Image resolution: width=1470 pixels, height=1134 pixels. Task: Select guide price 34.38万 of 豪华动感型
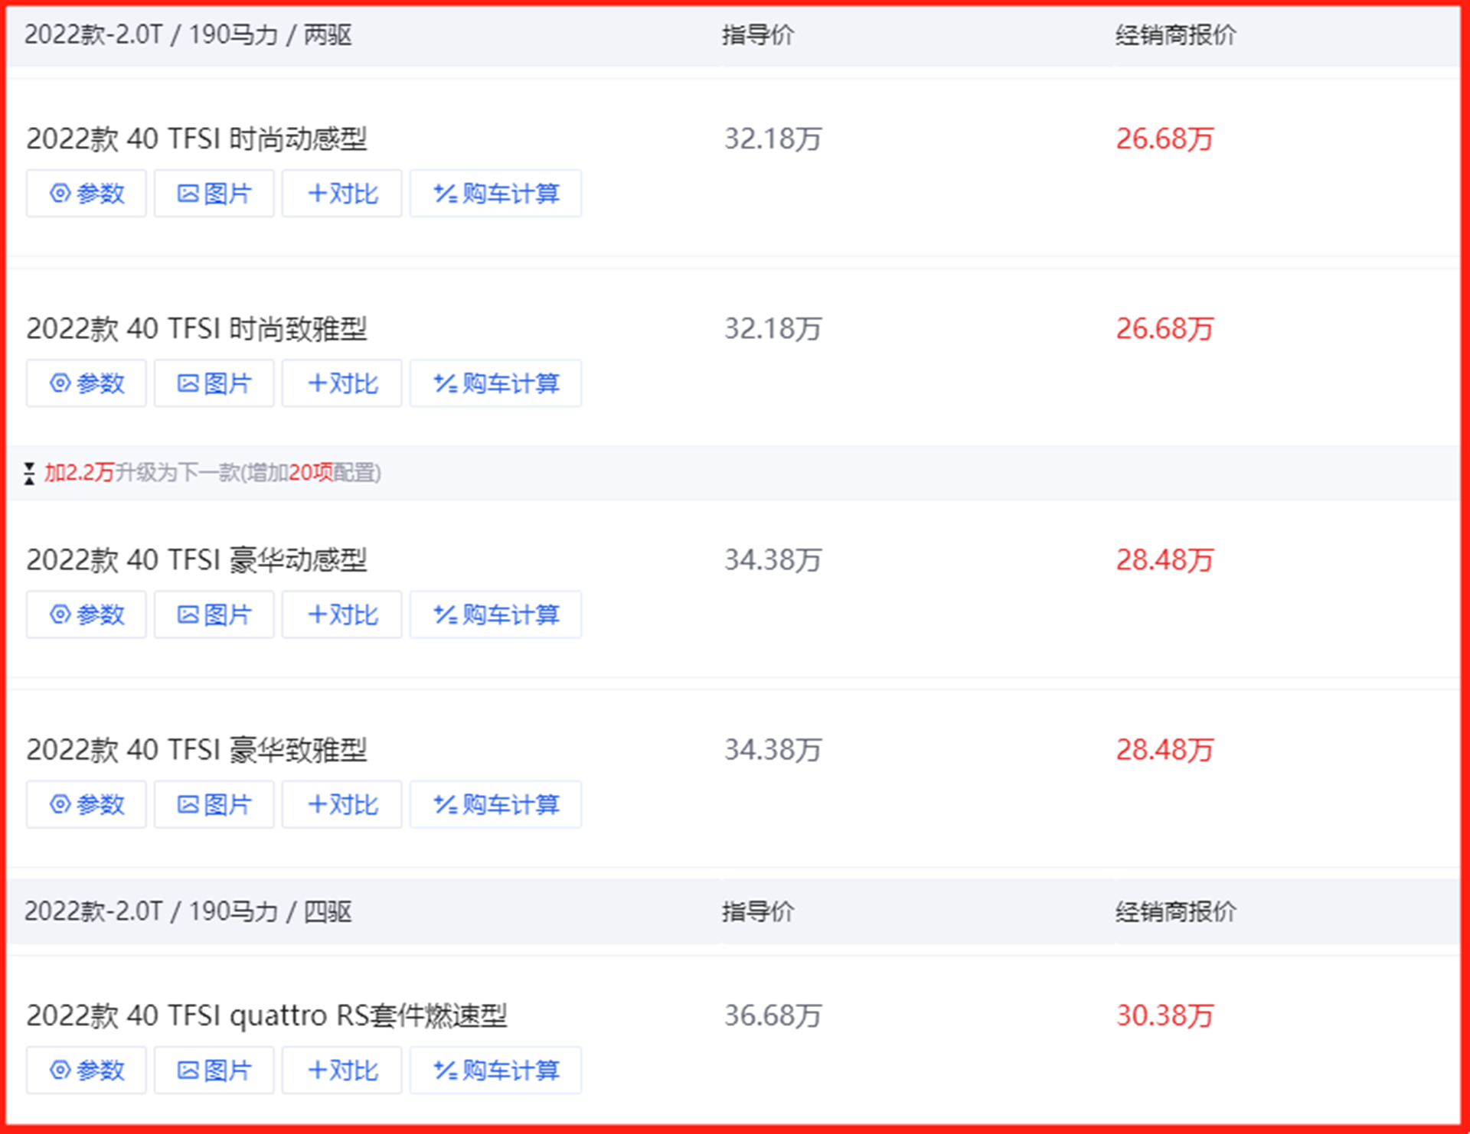[773, 560]
